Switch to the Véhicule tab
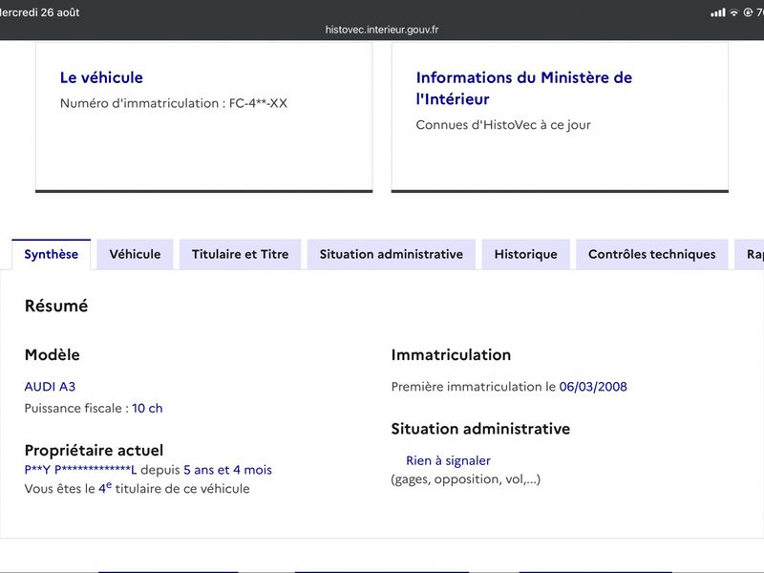Screen dimensions: 764x573 [x=135, y=254]
